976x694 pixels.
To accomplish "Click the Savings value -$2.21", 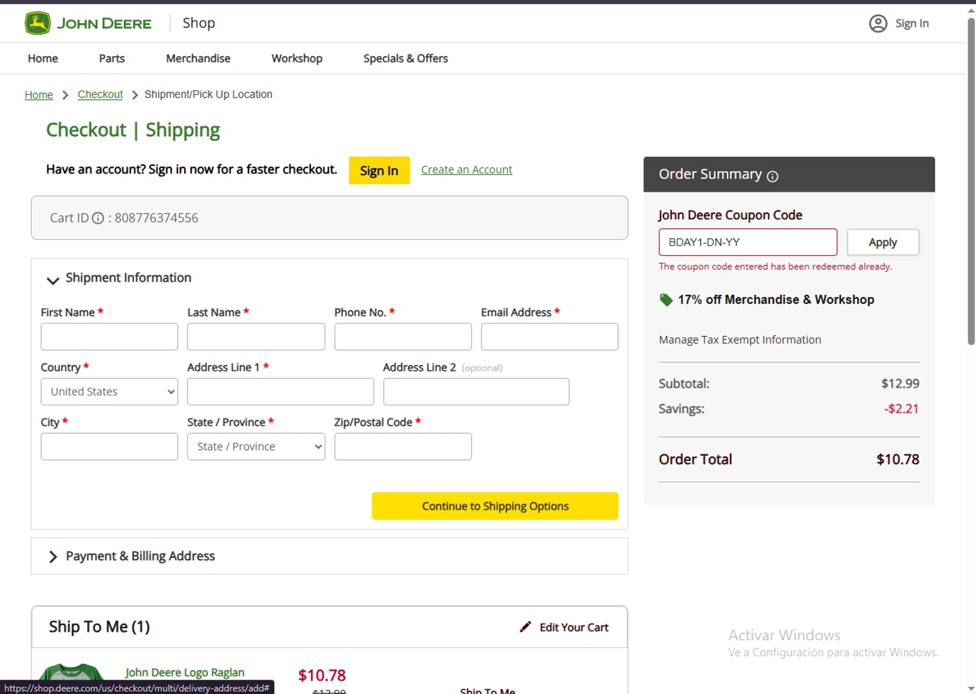I will pyautogui.click(x=901, y=409).
